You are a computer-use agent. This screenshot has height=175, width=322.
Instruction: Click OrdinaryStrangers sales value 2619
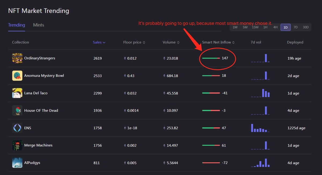point(98,58)
